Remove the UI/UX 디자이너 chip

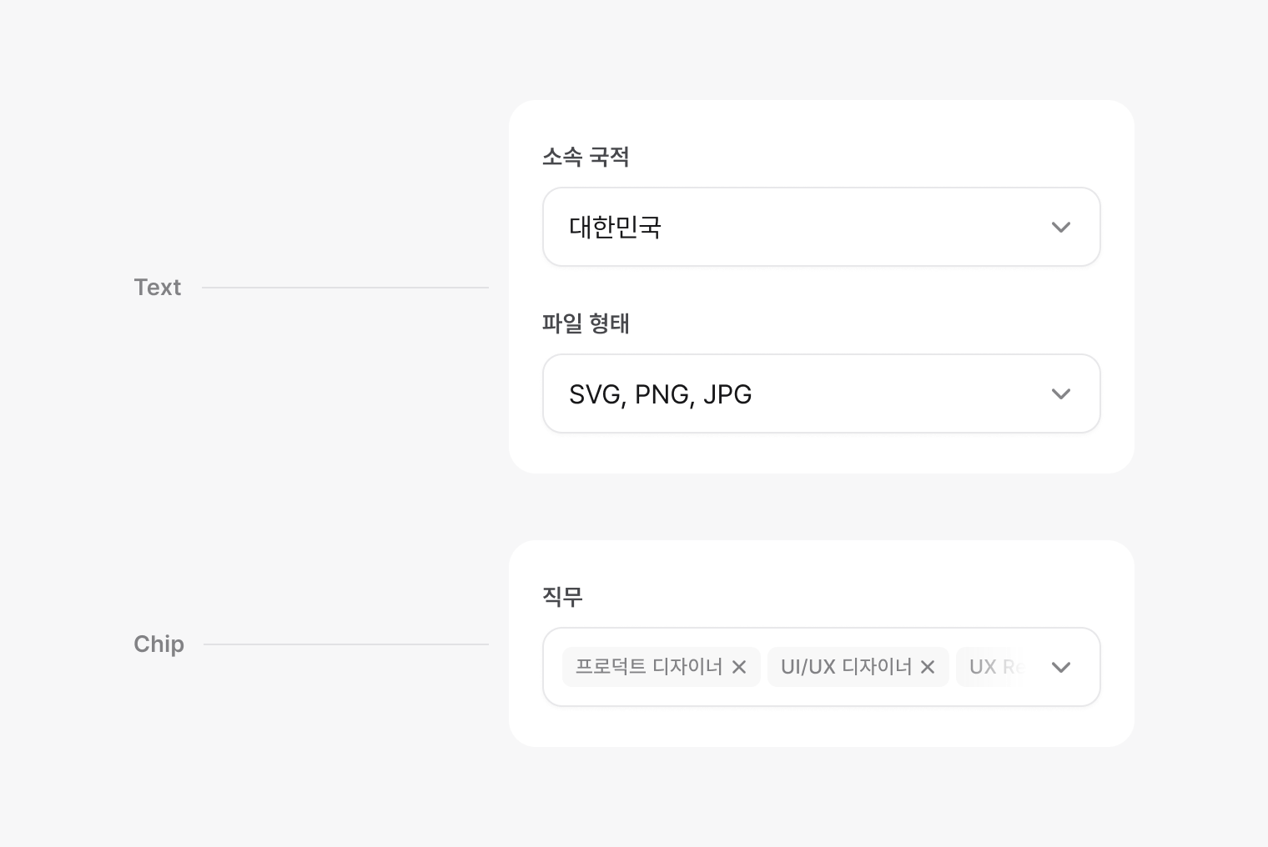[x=928, y=667]
